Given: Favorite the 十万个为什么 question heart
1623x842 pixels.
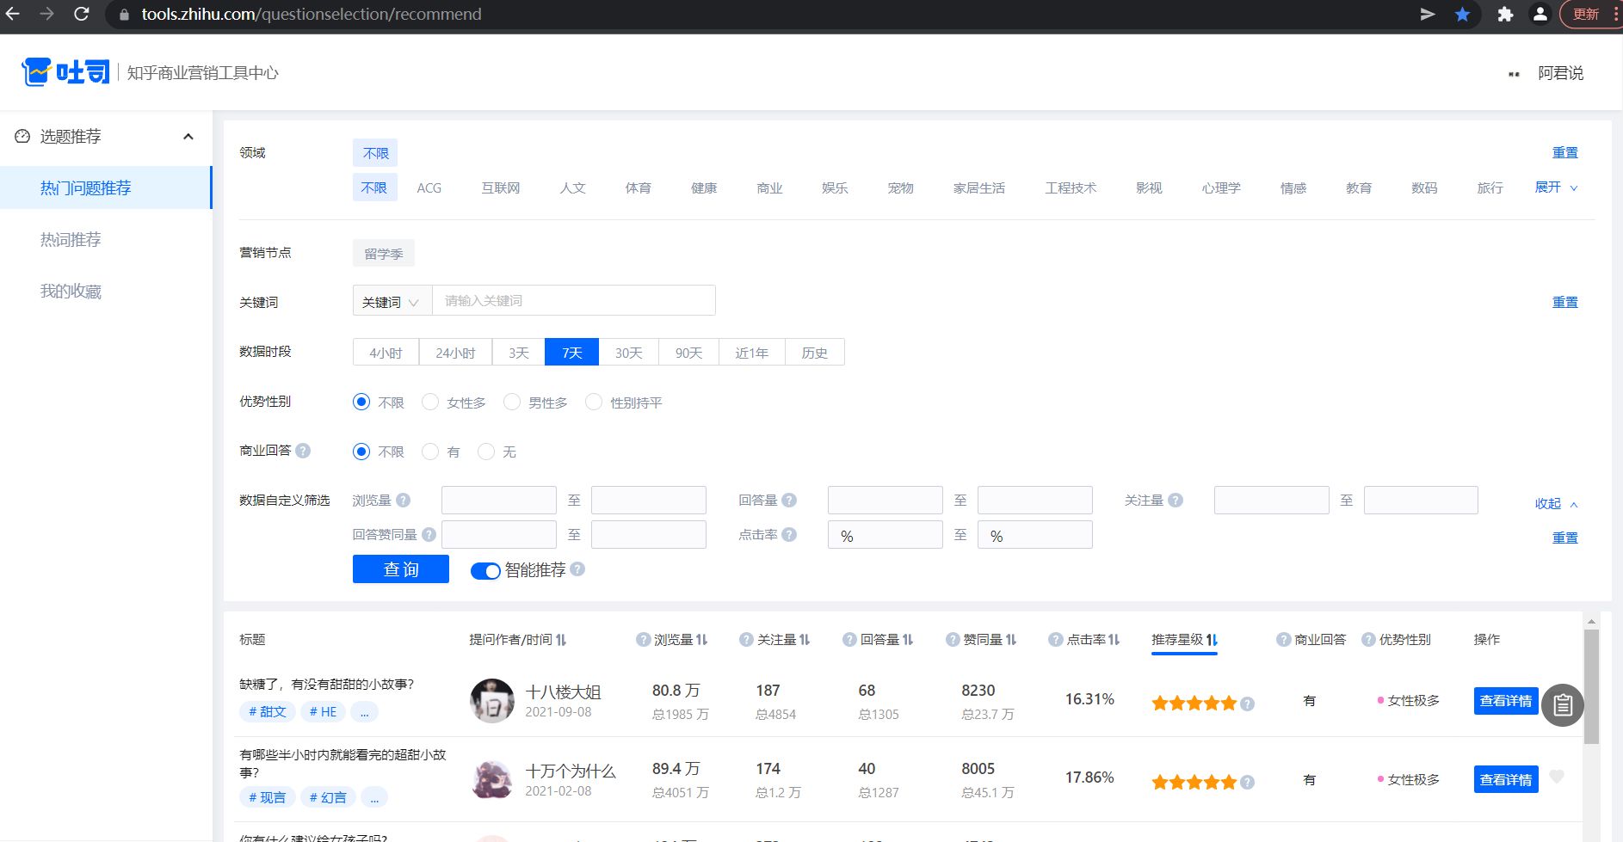Looking at the screenshot, I should [1556, 776].
